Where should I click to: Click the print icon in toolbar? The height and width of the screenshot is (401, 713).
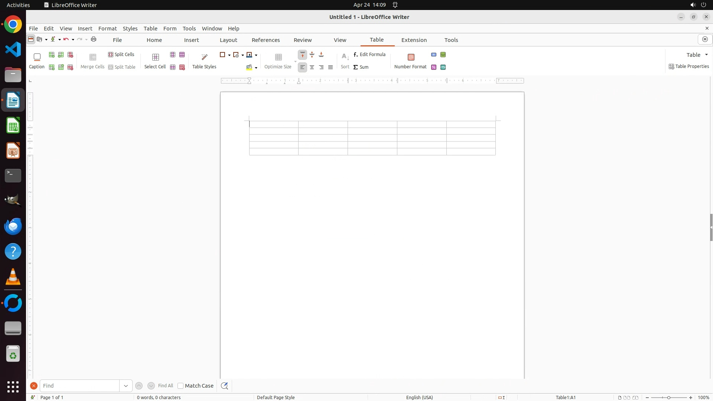tap(94, 39)
